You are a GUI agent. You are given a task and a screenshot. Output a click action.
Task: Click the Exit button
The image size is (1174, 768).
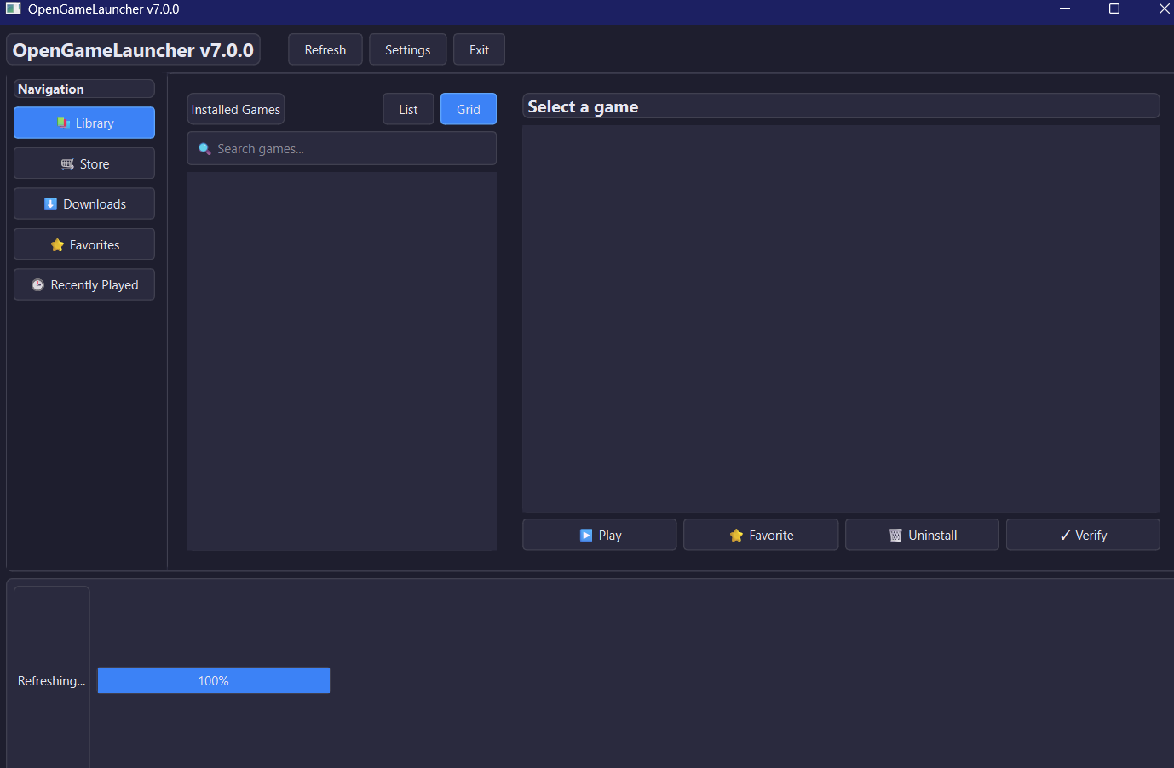[479, 49]
